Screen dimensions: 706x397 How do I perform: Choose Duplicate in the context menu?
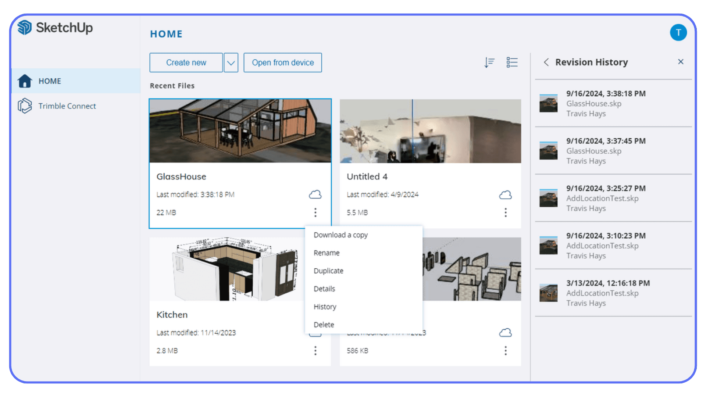pos(328,271)
